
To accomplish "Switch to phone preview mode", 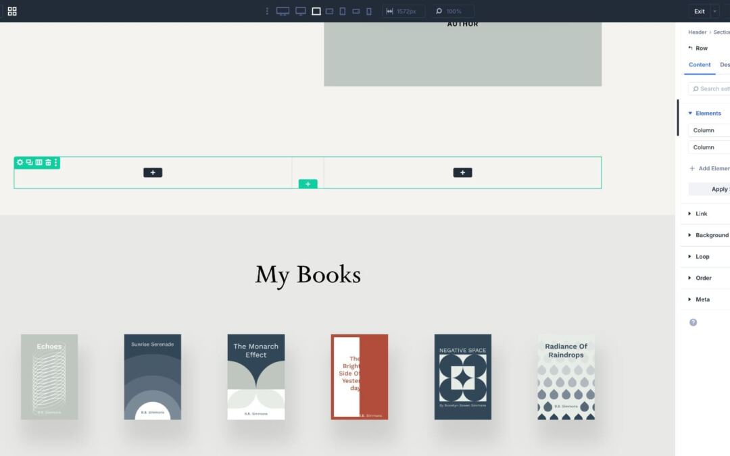I will pyautogui.click(x=368, y=11).
